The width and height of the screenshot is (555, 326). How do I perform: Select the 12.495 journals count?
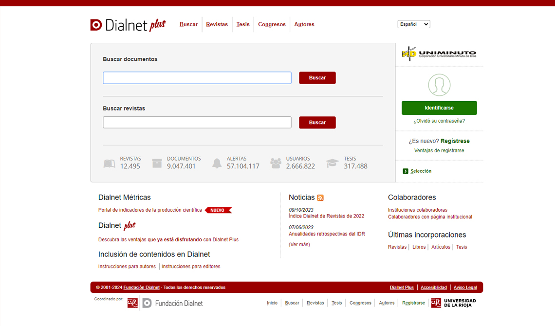point(130,166)
